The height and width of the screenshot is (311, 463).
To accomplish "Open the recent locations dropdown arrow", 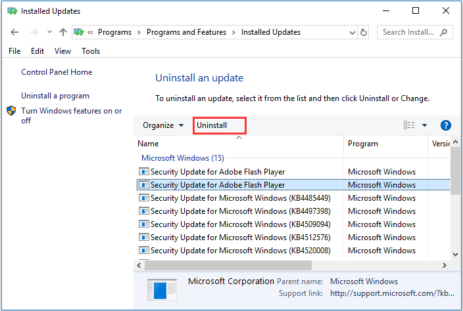I will point(49,31).
